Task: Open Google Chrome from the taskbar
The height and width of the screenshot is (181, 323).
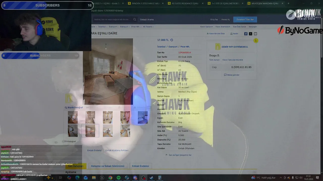Action: point(110,178)
